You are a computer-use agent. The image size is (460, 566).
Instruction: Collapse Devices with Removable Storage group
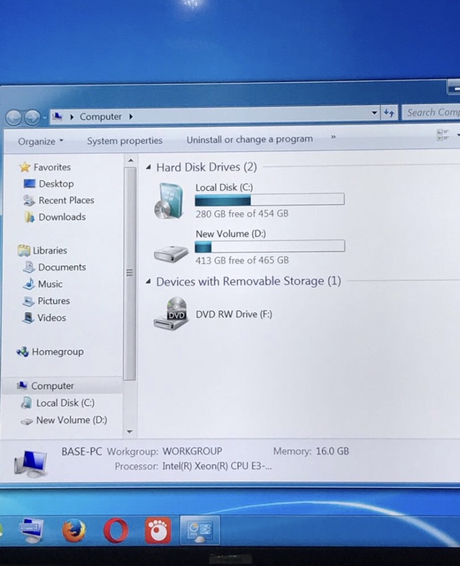click(148, 282)
